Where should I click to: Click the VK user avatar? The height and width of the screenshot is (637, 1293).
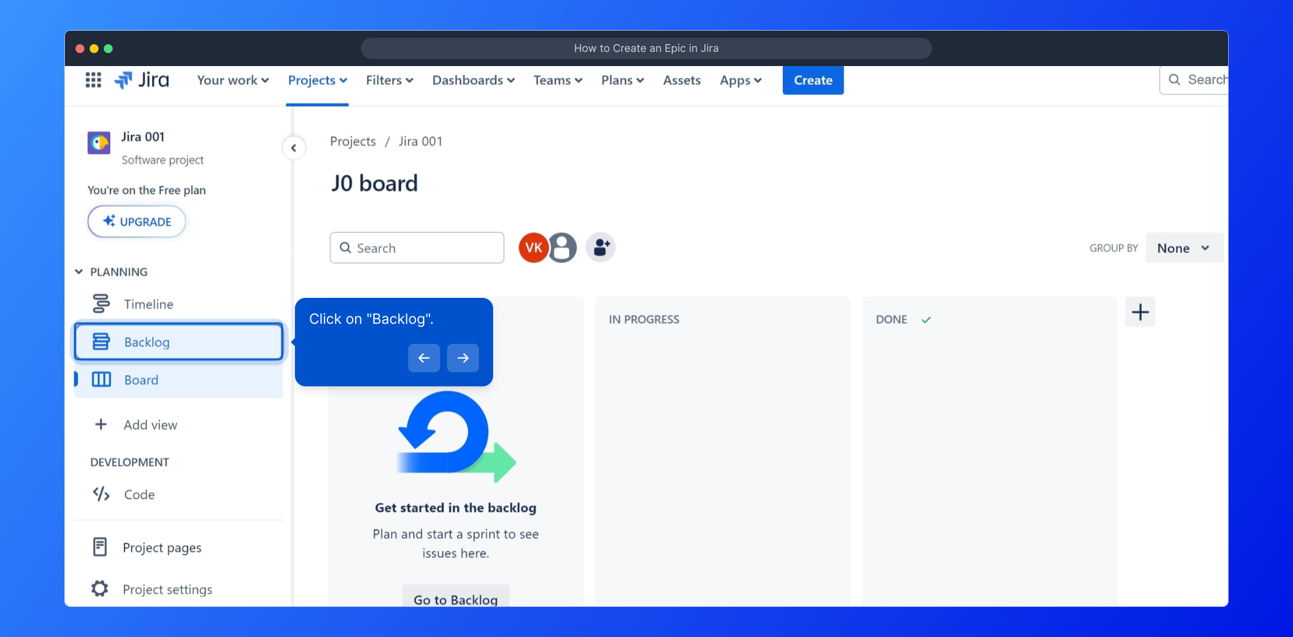click(x=533, y=247)
